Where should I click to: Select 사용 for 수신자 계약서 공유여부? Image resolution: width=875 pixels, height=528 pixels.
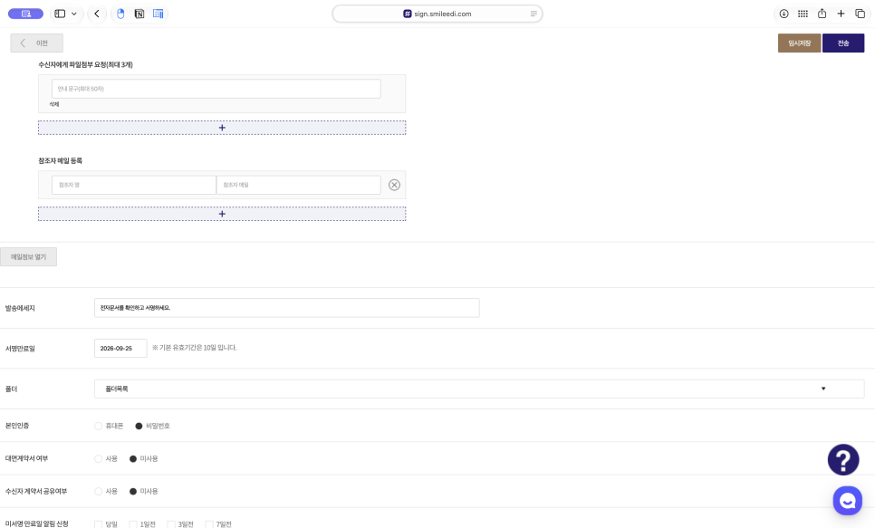[98, 492]
